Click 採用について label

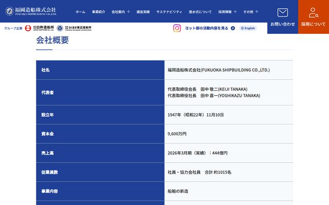(313, 24)
